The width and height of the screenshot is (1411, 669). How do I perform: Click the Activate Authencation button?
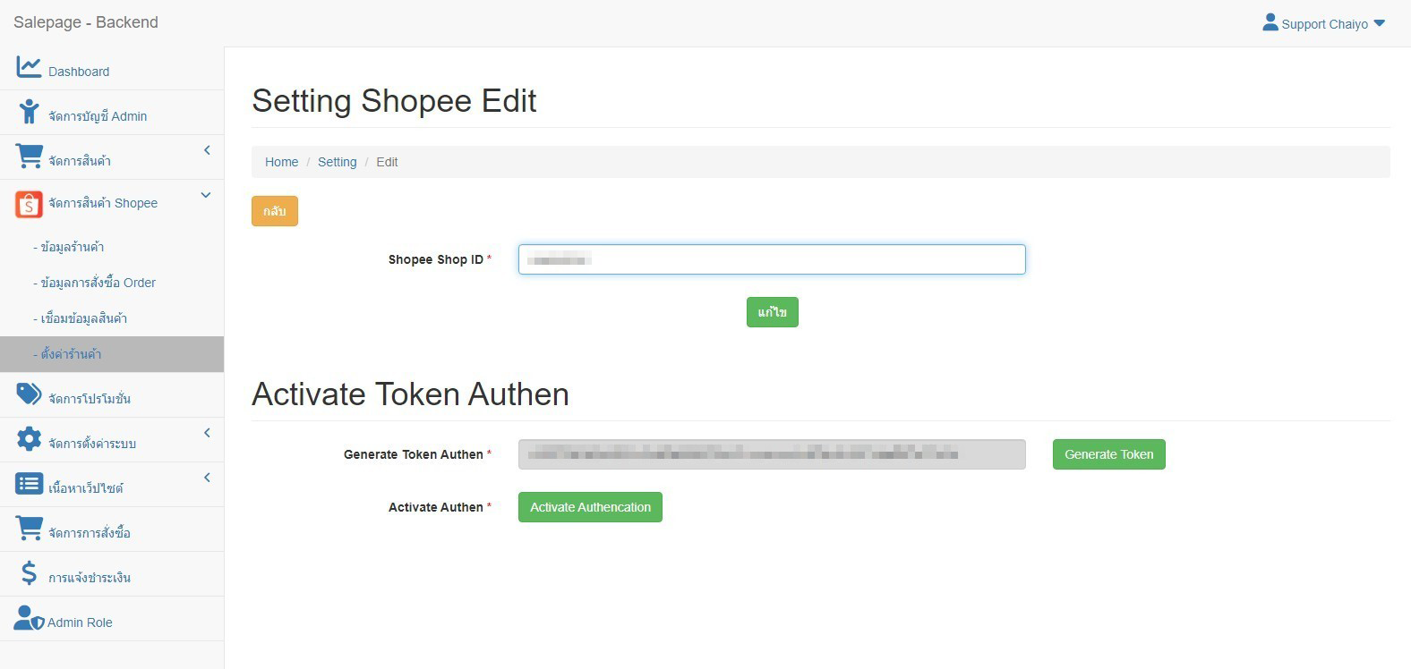pos(590,507)
